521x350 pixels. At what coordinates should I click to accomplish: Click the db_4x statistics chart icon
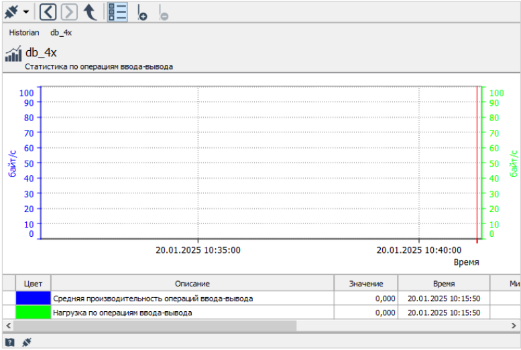(13, 54)
